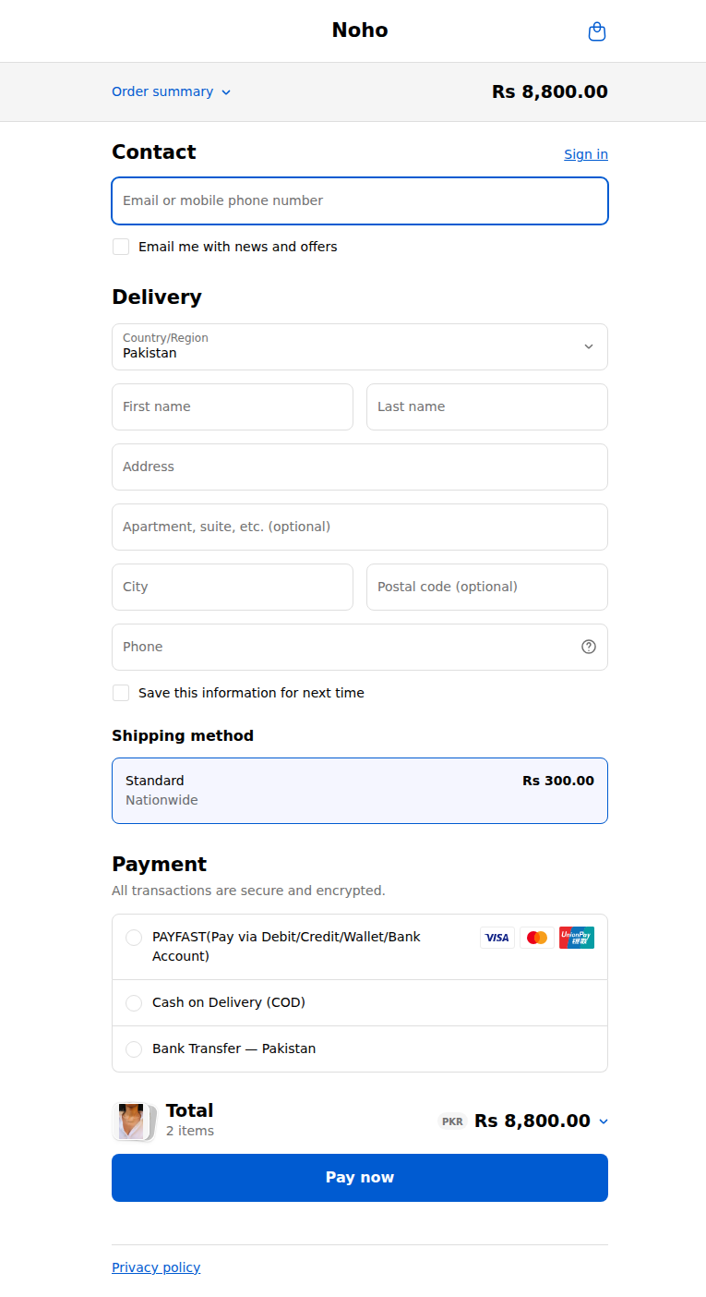Expand the Total currency breakdown chevron
Viewport: 706px width, 1297px height.
(604, 1121)
